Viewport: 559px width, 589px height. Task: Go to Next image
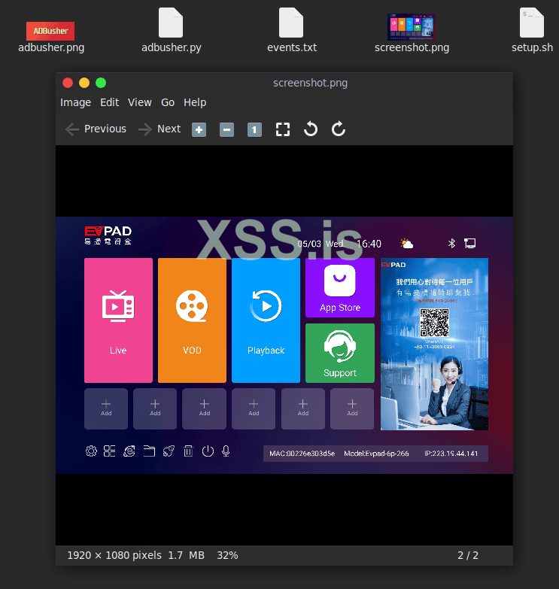(x=159, y=129)
